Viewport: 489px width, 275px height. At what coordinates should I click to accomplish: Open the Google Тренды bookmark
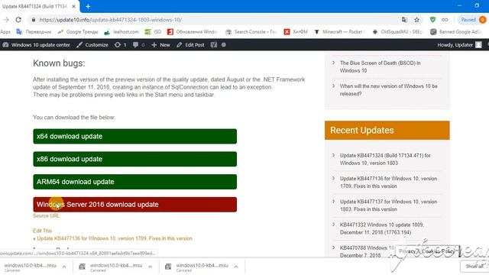78,32
